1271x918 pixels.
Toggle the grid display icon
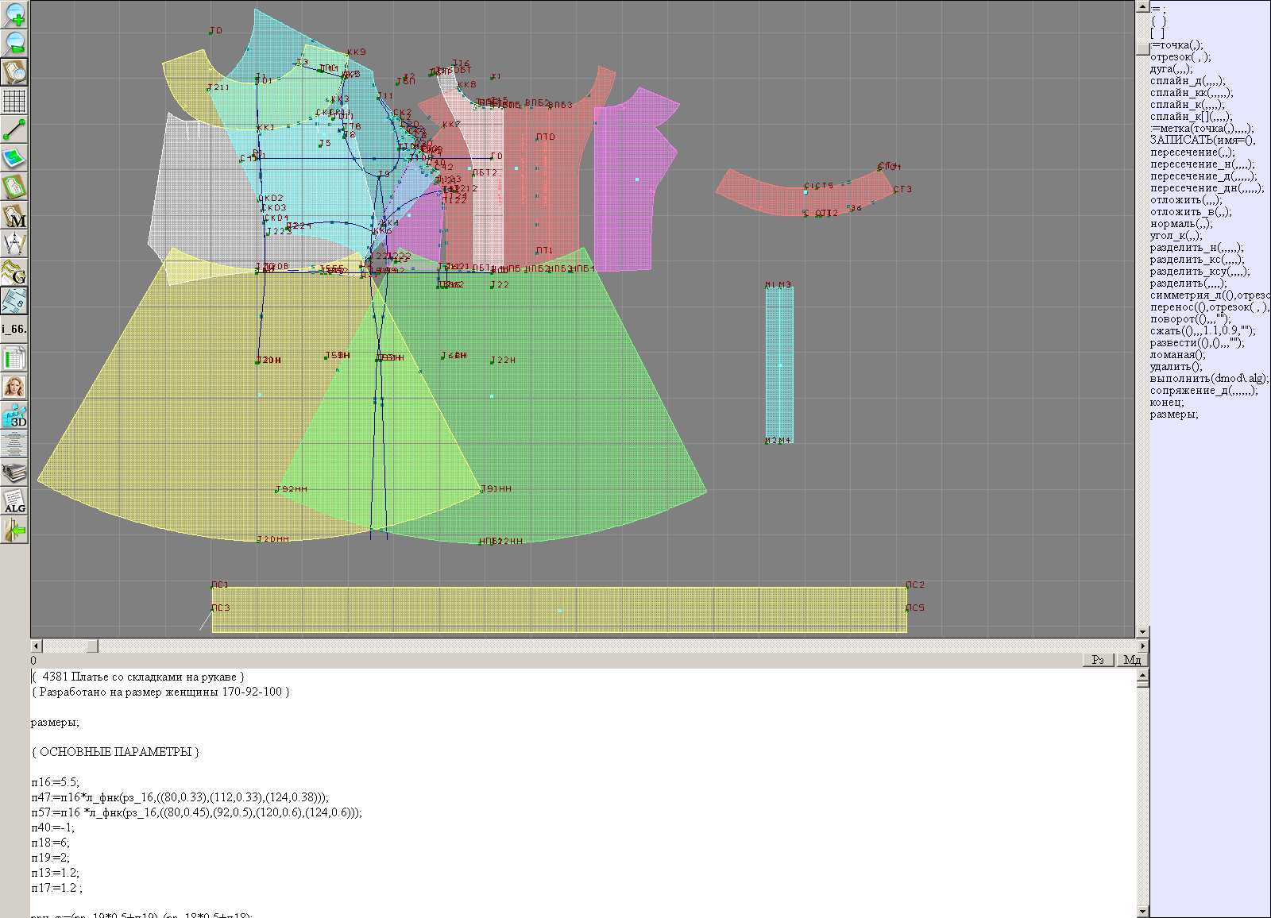(x=14, y=101)
